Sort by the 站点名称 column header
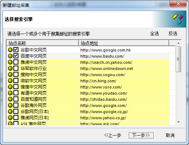 42,43
